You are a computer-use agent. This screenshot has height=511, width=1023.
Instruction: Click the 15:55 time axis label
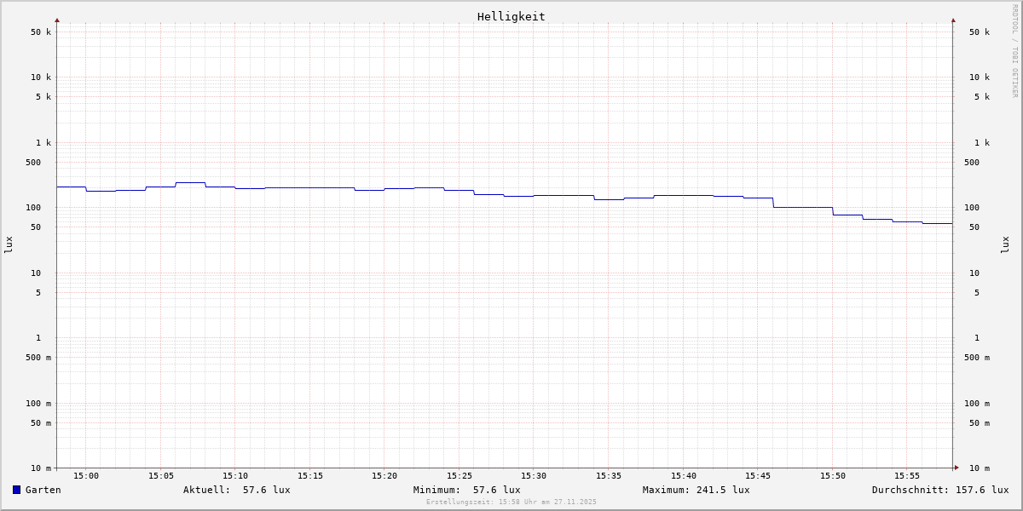(x=907, y=476)
